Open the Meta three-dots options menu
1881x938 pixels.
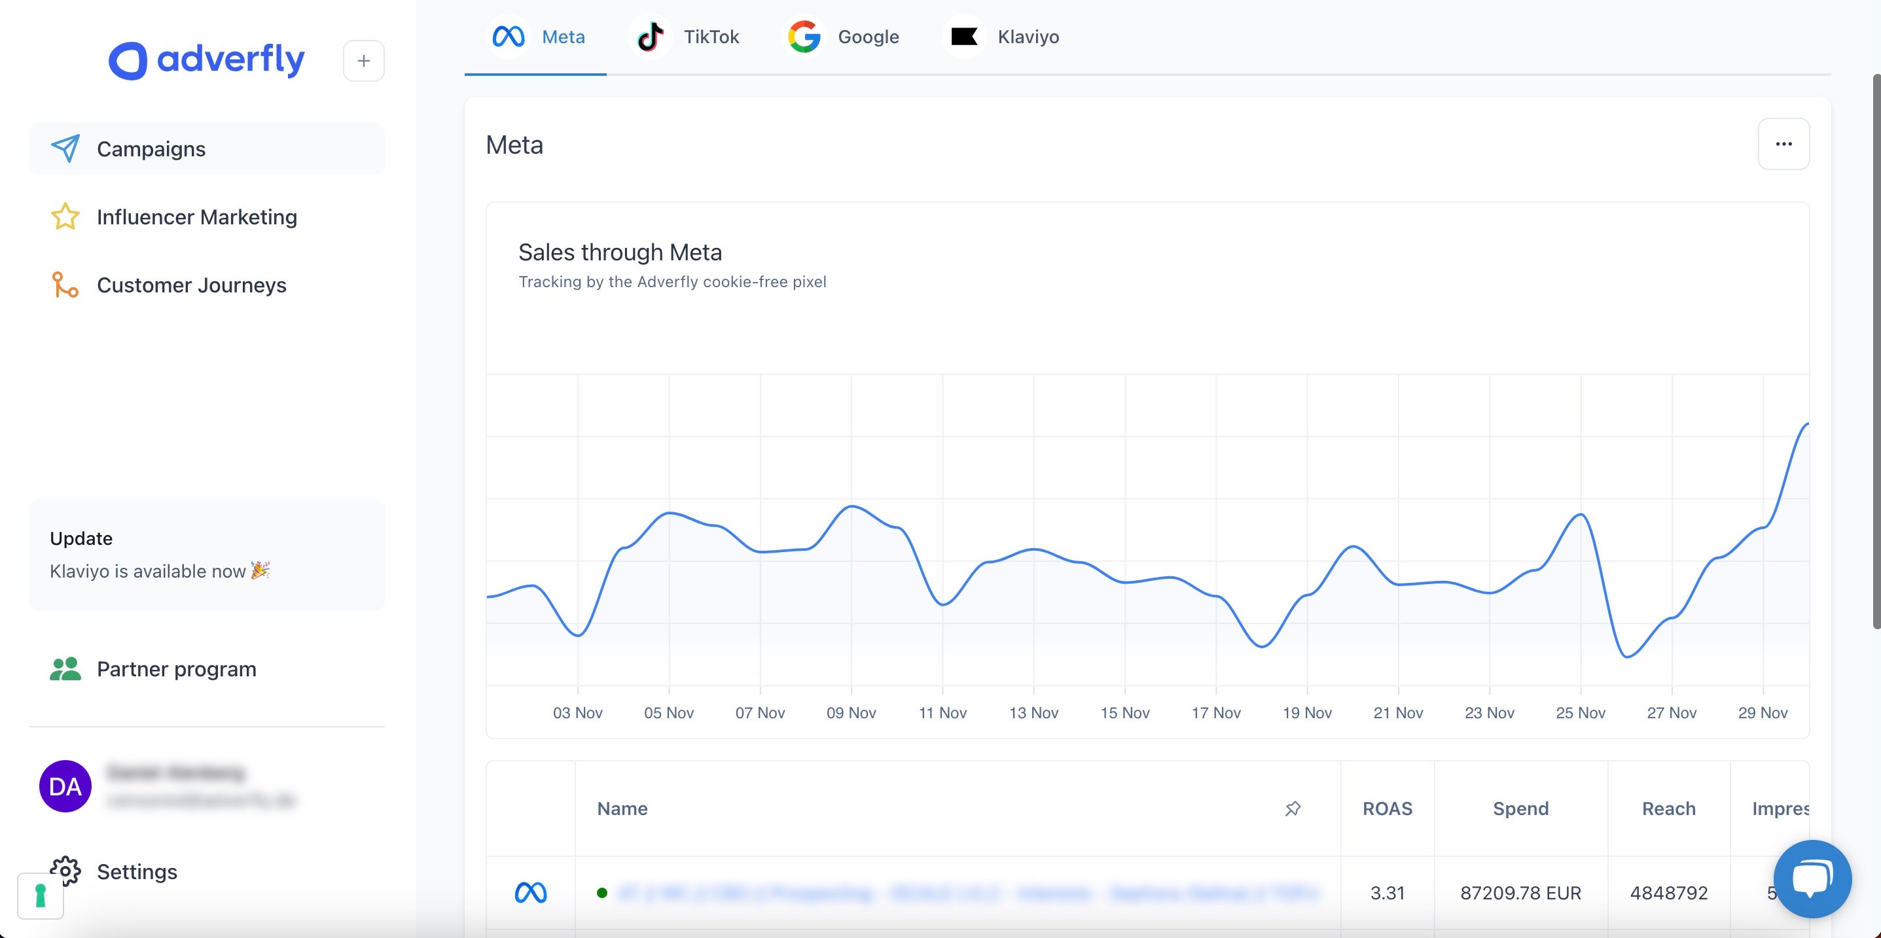(1783, 144)
